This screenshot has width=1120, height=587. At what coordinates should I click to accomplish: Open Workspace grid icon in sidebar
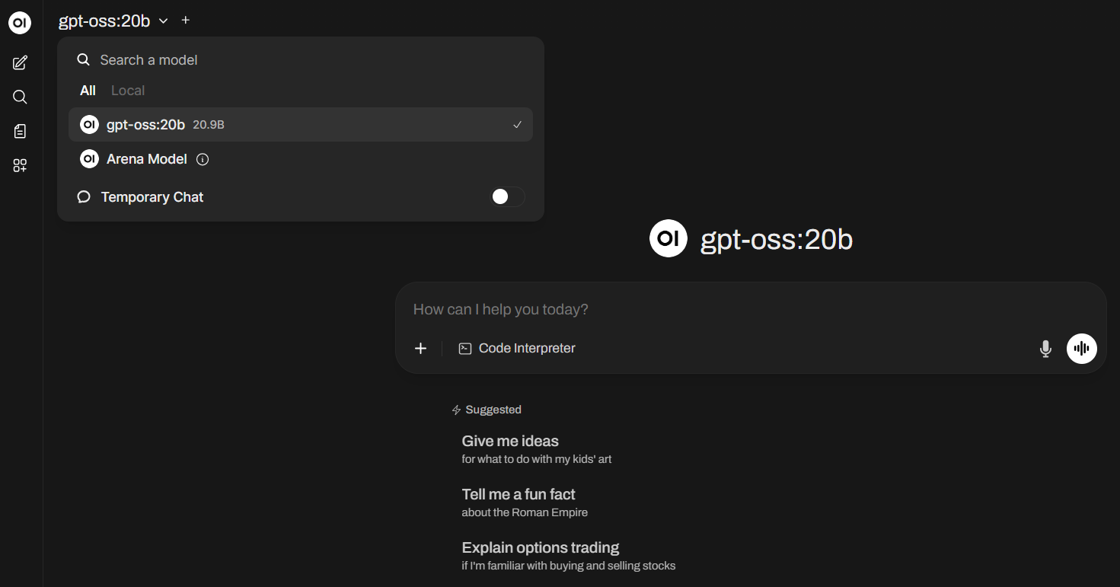(x=20, y=166)
